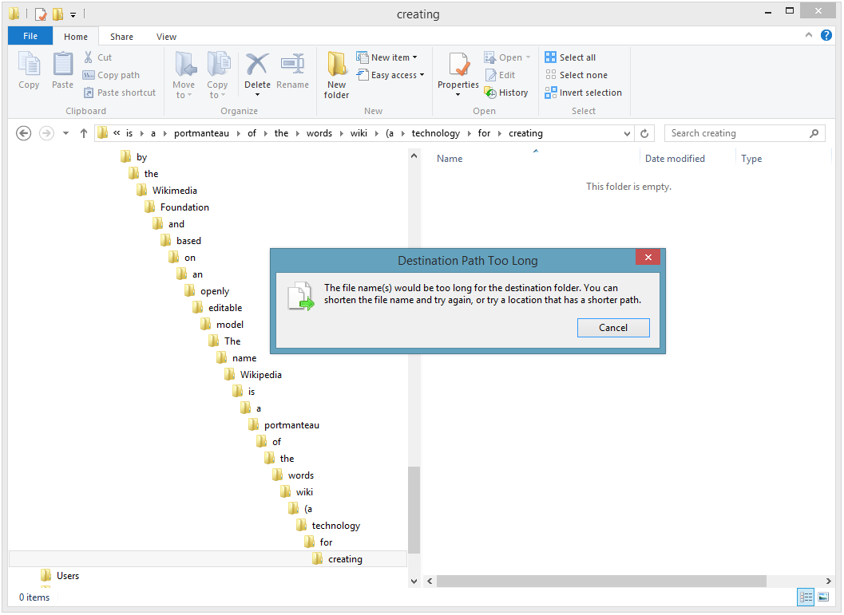This screenshot has width=844, height=615.
Task: Open the Copy to command
Action: 217,75
